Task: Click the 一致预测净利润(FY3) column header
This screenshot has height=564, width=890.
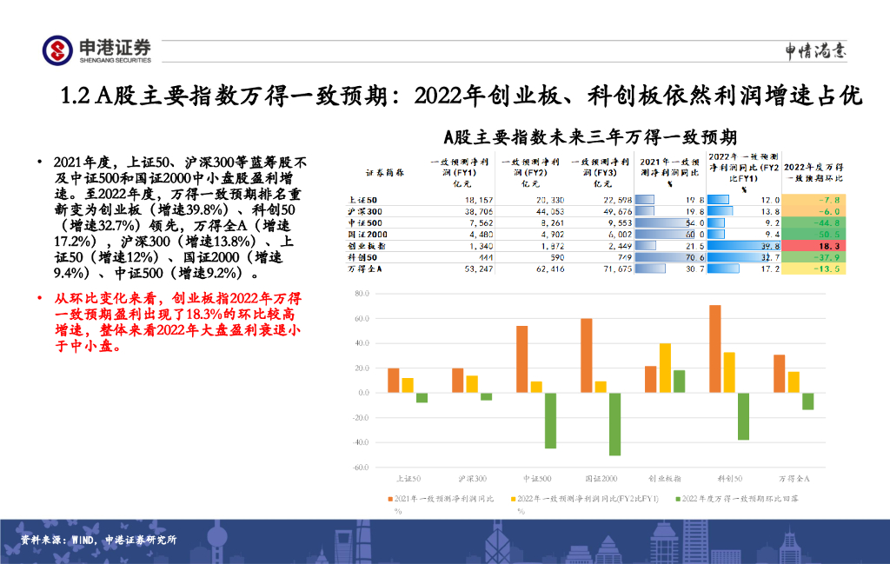Action: click(x=601, y=172)
